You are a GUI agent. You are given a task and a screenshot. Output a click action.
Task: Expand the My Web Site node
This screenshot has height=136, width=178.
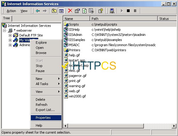10,40
